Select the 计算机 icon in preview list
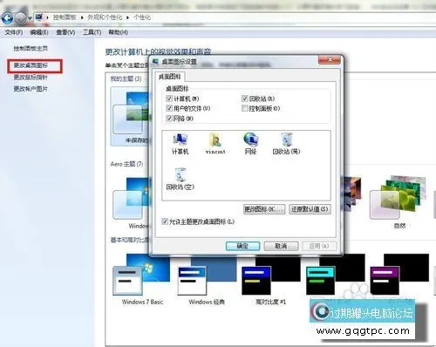 [181, 144]
